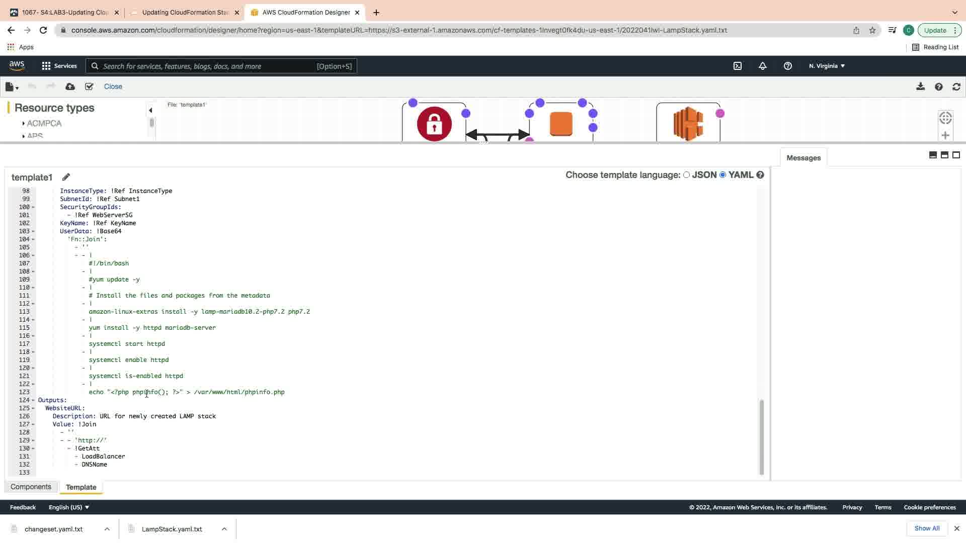Rename template1 with the pencil icon
966x543 pixels.
(66, 177)
